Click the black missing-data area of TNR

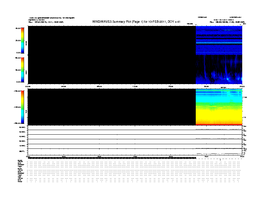[x=112, y=107]
